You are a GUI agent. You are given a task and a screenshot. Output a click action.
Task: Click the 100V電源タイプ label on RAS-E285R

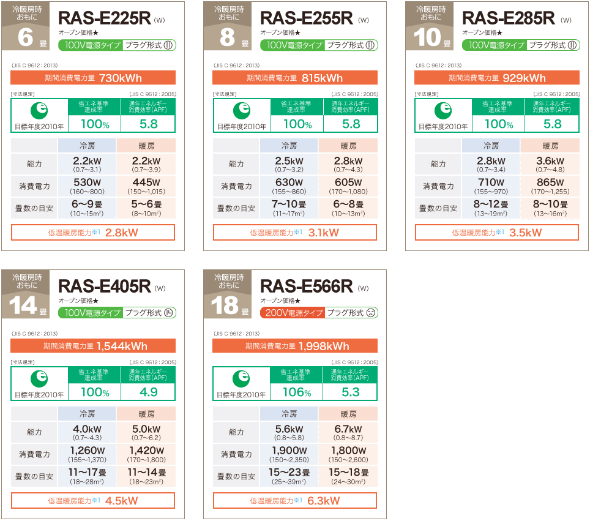click(x=495, y=45)
